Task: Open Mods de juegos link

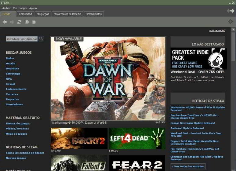Action: [x=16, y=134]
